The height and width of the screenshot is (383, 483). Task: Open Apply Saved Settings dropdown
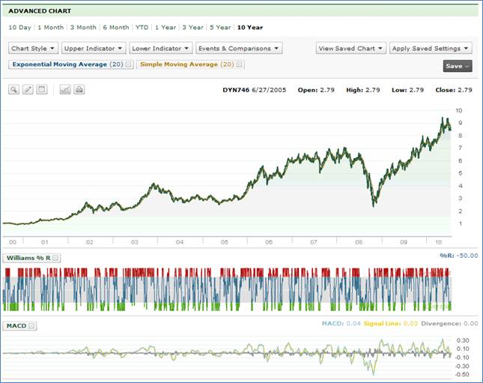tap(431, 49)
